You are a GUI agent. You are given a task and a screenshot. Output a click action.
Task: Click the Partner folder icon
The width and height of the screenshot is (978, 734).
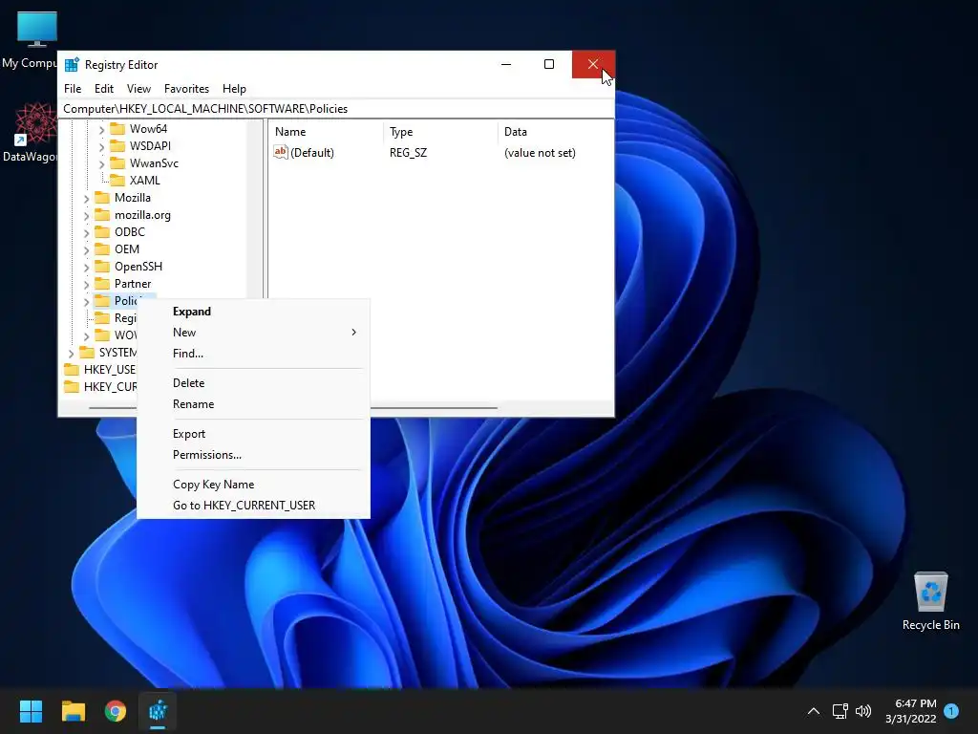point(101,283)
